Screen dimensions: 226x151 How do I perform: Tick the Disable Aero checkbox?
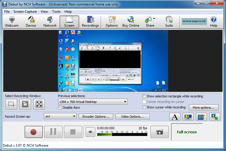click(60, 108)
